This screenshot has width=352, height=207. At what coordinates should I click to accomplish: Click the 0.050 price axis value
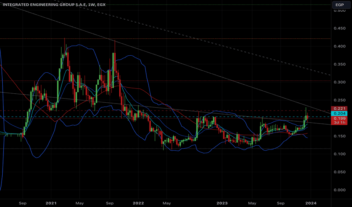pyautogui.click(x=340, y=172)
